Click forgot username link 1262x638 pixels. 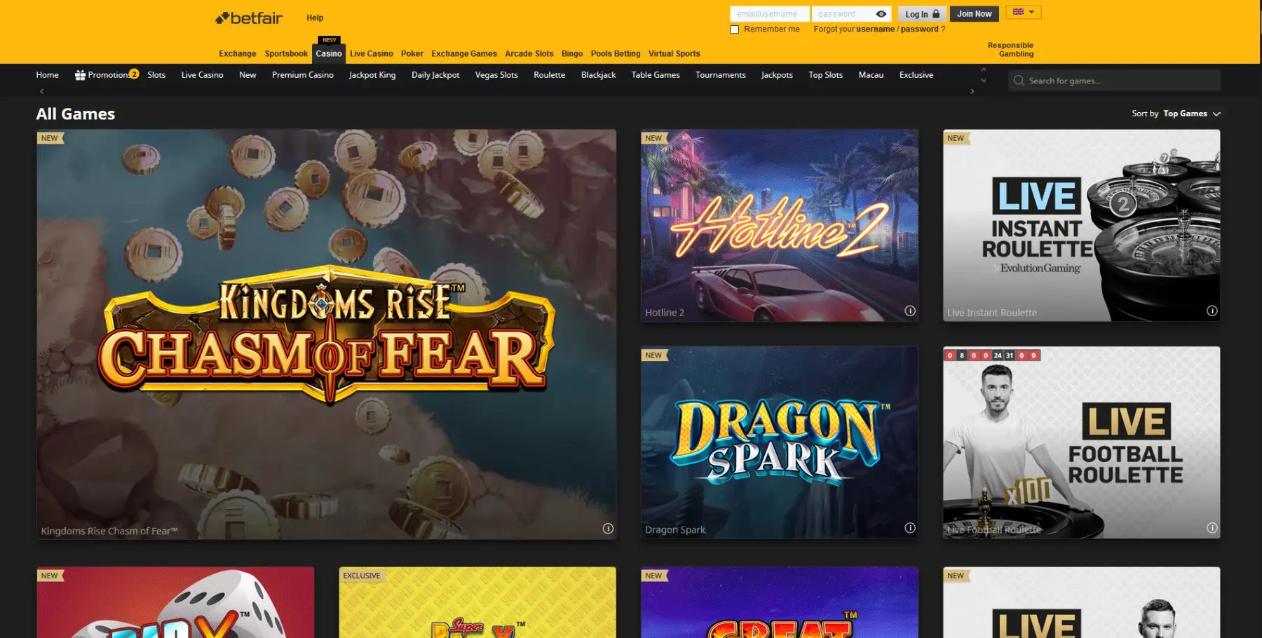pyautogui.click(x=875, y=29)
